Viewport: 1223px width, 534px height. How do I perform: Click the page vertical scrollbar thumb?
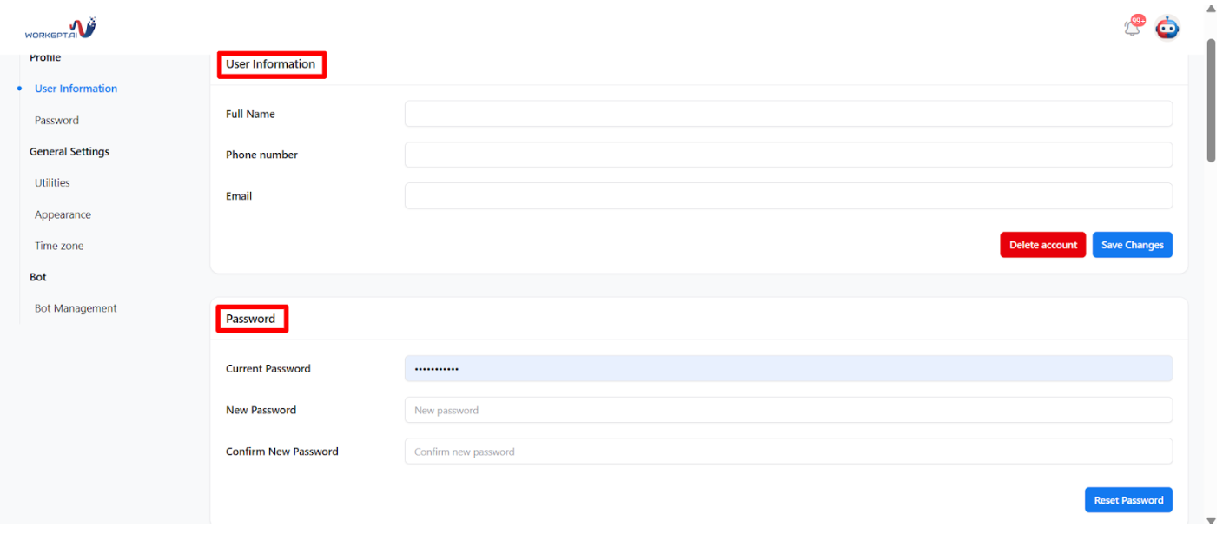tap(1212, 100)
